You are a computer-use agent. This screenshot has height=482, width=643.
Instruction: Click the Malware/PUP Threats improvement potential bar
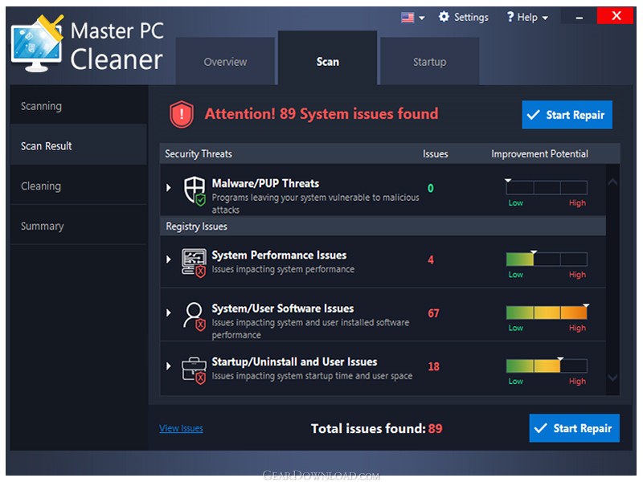coord(547,188)
